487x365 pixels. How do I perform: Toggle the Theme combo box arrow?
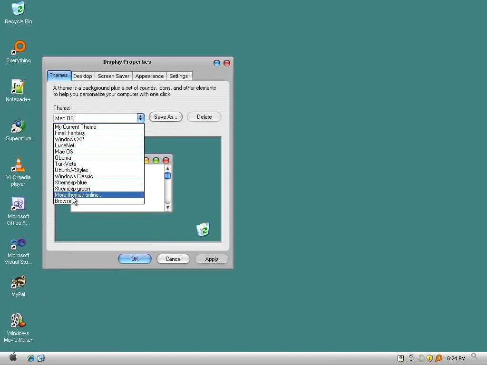click(x=140, y=118)
